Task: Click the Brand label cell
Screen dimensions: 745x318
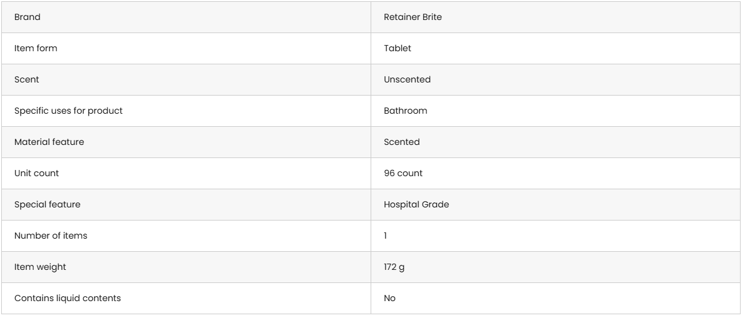Action: [x=28, y=17]
